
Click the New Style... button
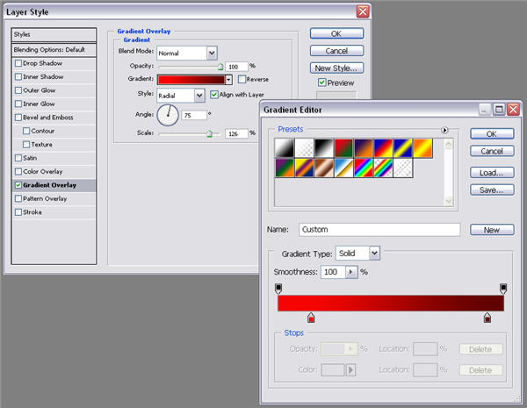point(336,68)
